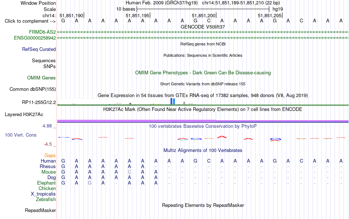
Task: Select the Dog species label
Action: [52, 178]
